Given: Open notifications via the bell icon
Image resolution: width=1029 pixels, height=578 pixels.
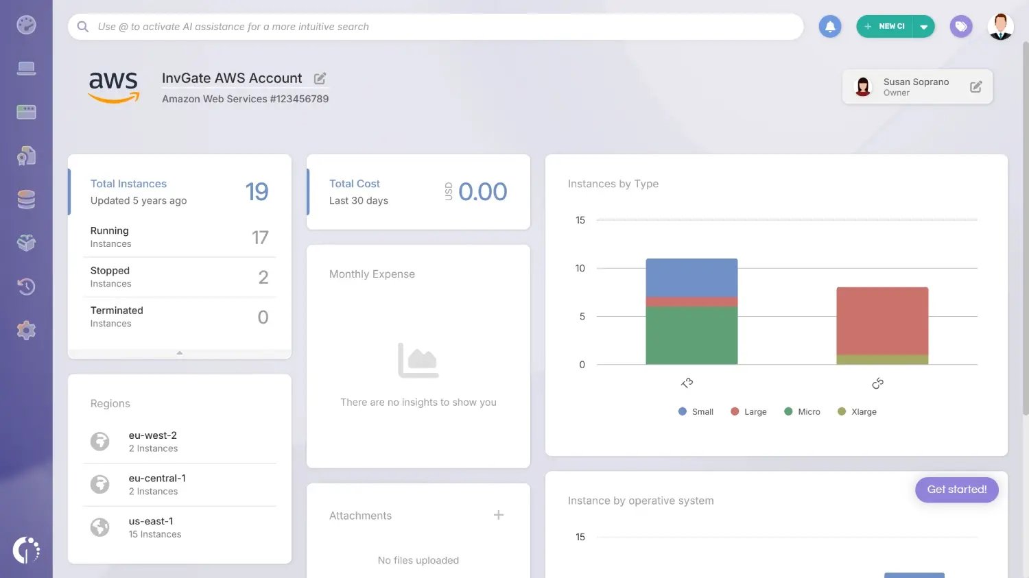Looking at the screenshot, I should point(830,25).
